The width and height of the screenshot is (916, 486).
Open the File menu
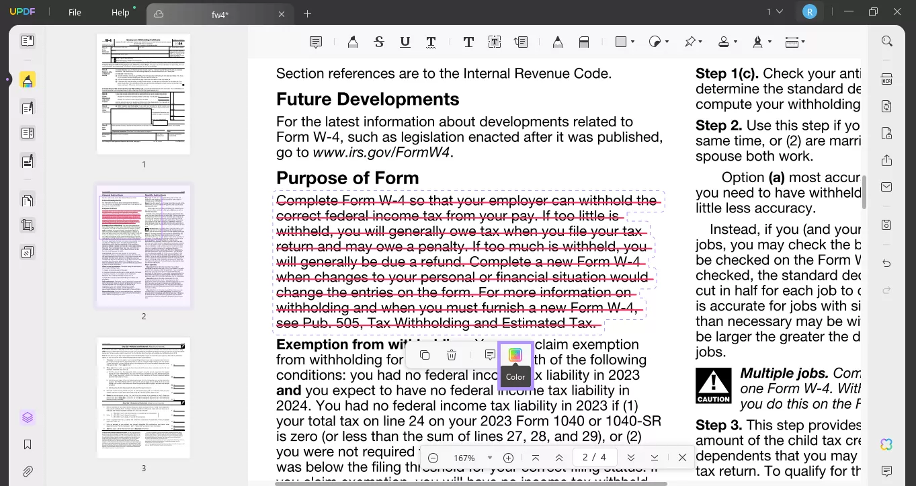coord(75,13)
